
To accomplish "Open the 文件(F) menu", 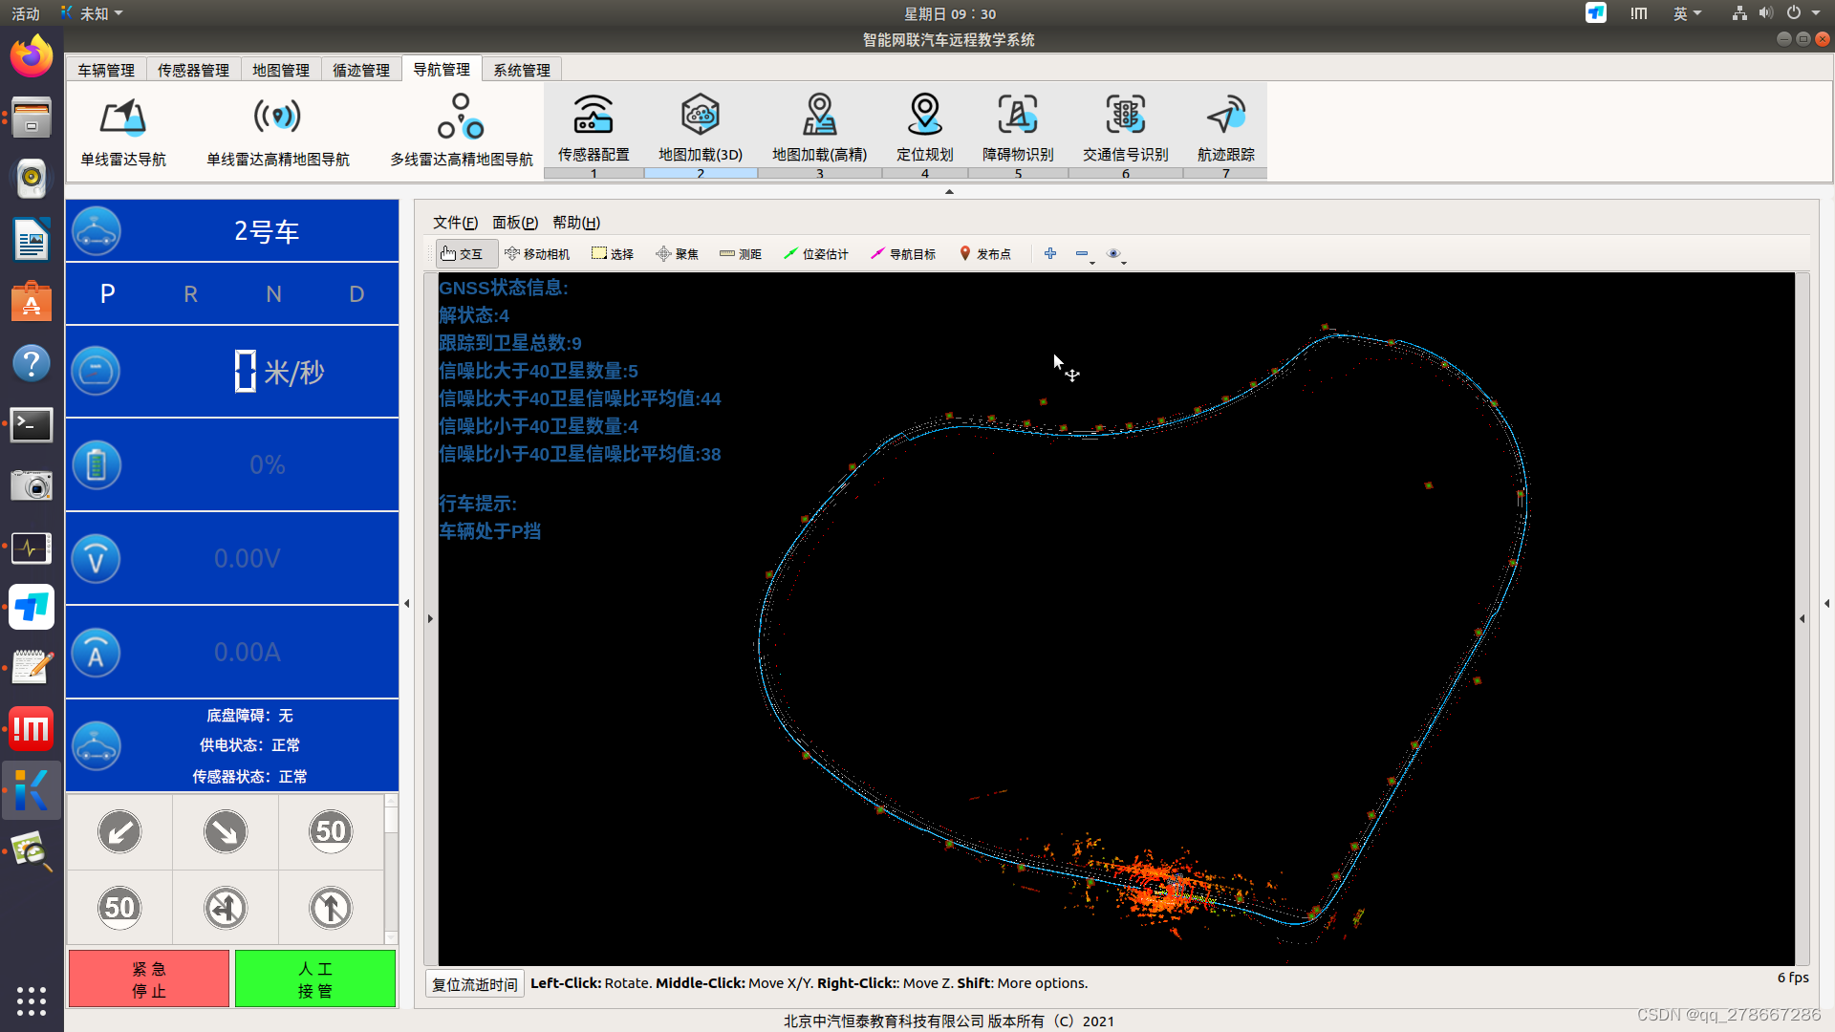I will click(456, 223).
